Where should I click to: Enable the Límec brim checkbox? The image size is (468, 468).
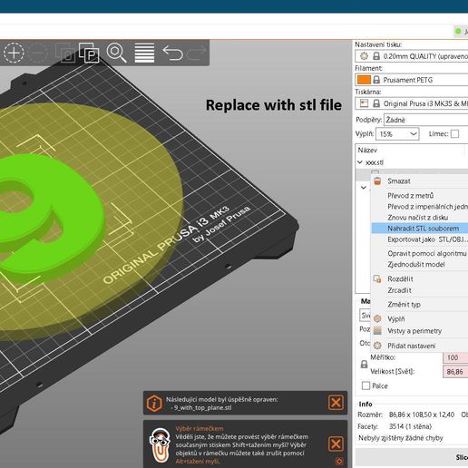454,133
